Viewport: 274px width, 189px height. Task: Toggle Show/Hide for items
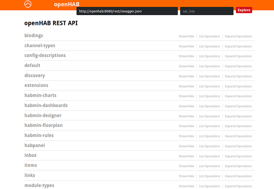click(x=186, y=166)
